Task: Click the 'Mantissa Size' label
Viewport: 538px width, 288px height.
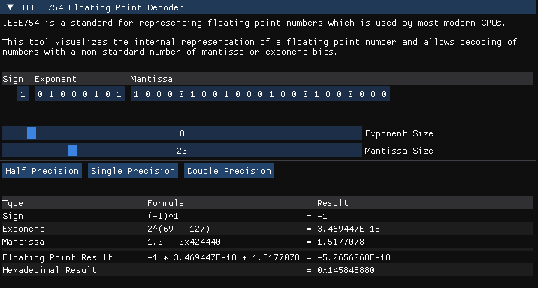Action: (x=399, y=151)
